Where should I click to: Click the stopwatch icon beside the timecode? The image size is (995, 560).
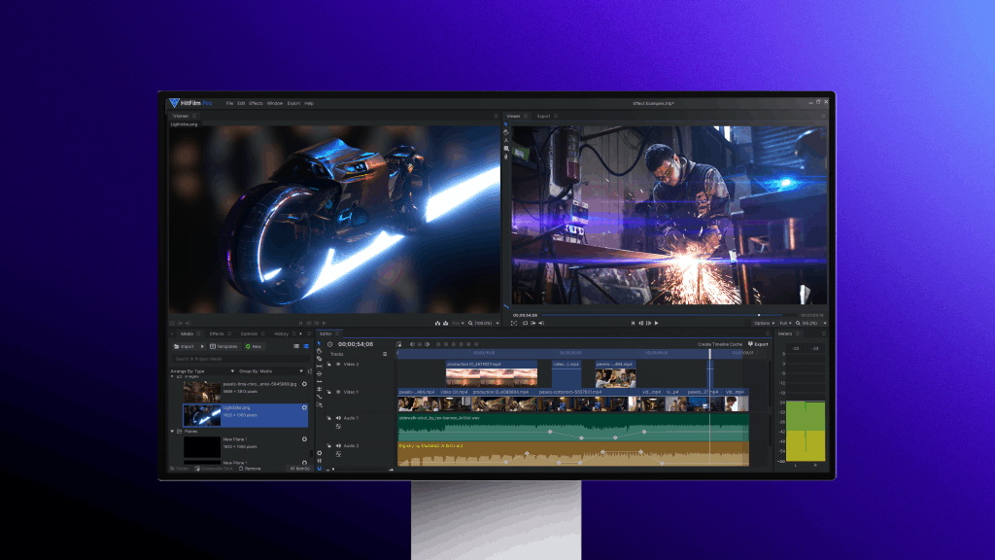point(330,344)
